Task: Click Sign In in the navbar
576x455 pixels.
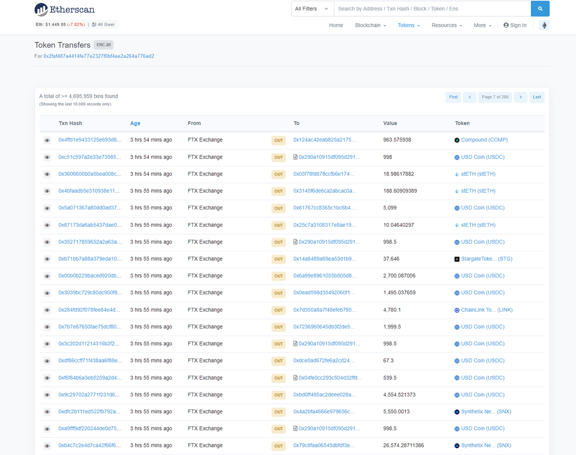Action: point(515,25)
